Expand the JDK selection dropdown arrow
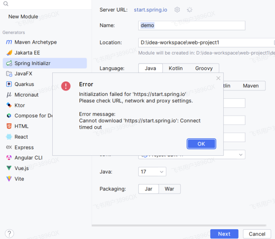The image size is (275, 239). click(x=241, y=155)
